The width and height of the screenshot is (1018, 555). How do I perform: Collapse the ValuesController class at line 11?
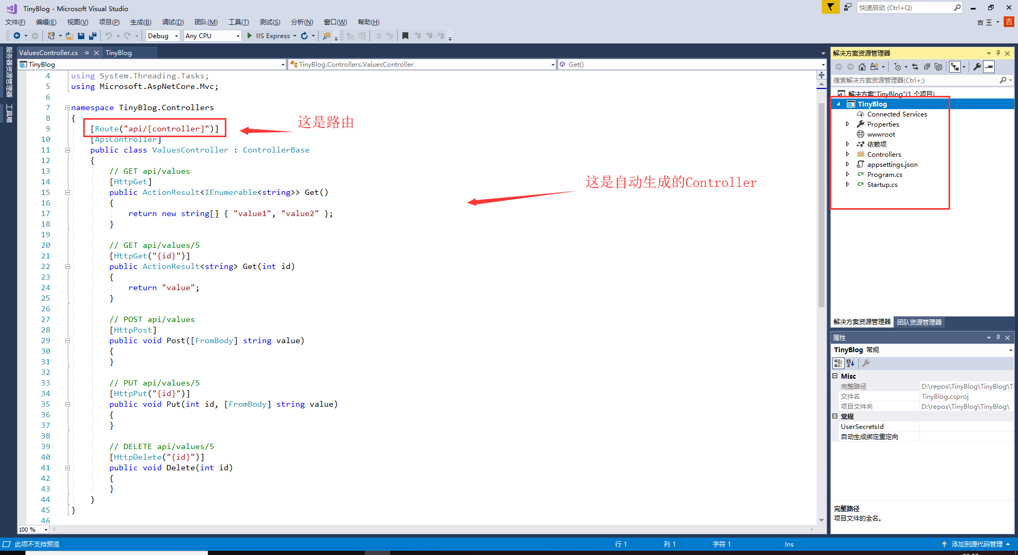click(x=67, y=150)
